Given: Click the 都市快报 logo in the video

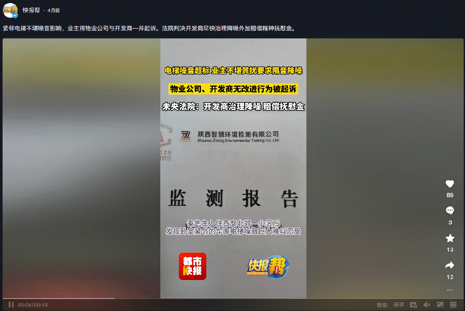Looking at the screenshot, I should point(192,267).
